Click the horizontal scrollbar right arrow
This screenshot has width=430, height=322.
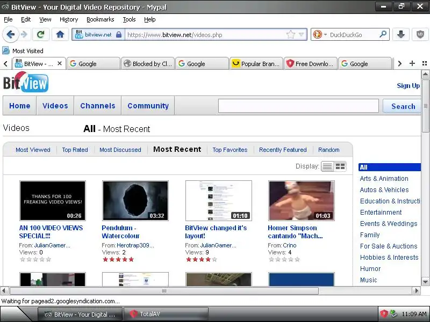(x=417, y=290)
